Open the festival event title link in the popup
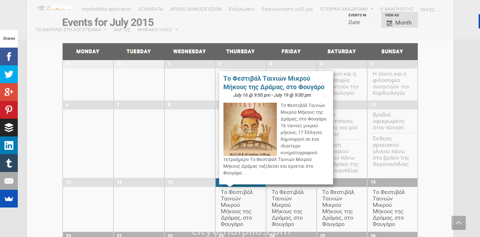The image size is (480, 237). [274, 82]
